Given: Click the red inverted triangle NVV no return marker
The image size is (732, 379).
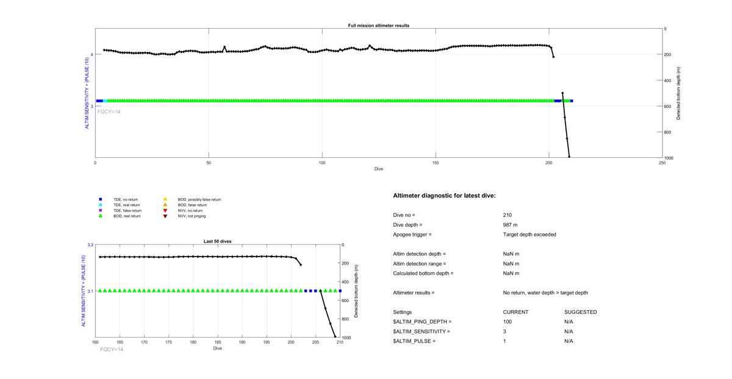Looking at the screenshot, I should click(165, 210).
